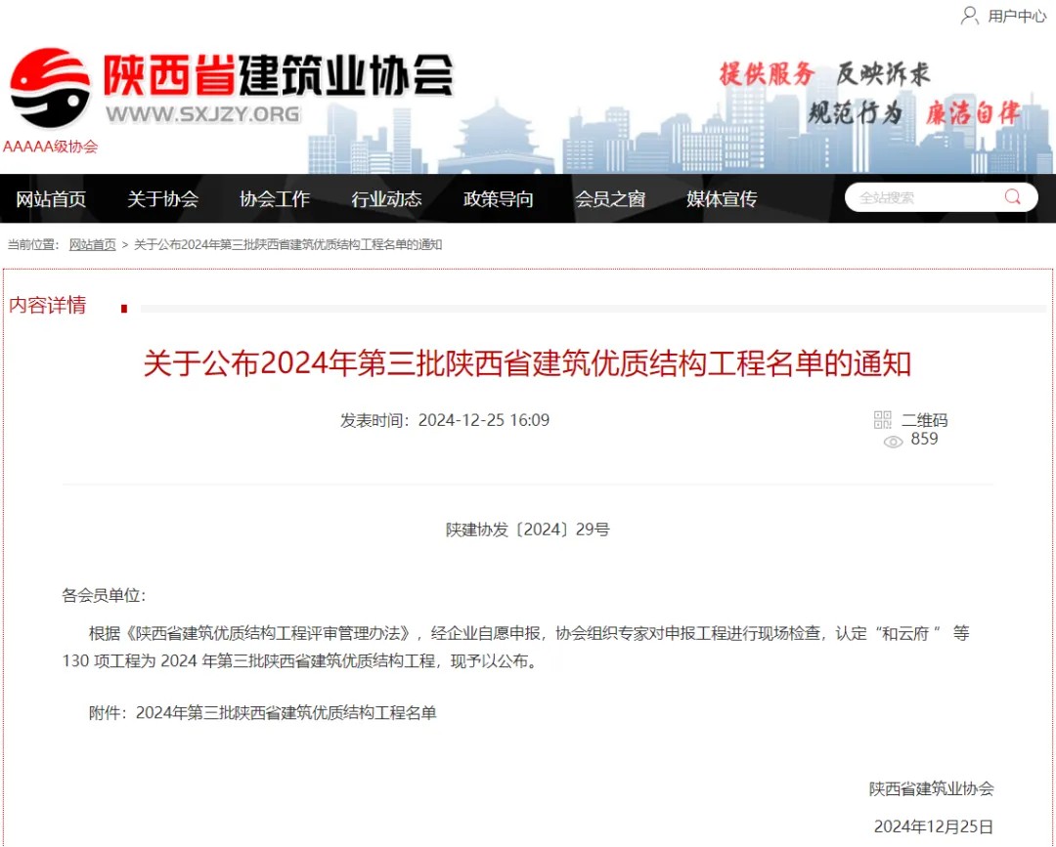Click the AAAAA级协会 label
The height and width of the screenshot is (847, 1056).
[51, 147]
